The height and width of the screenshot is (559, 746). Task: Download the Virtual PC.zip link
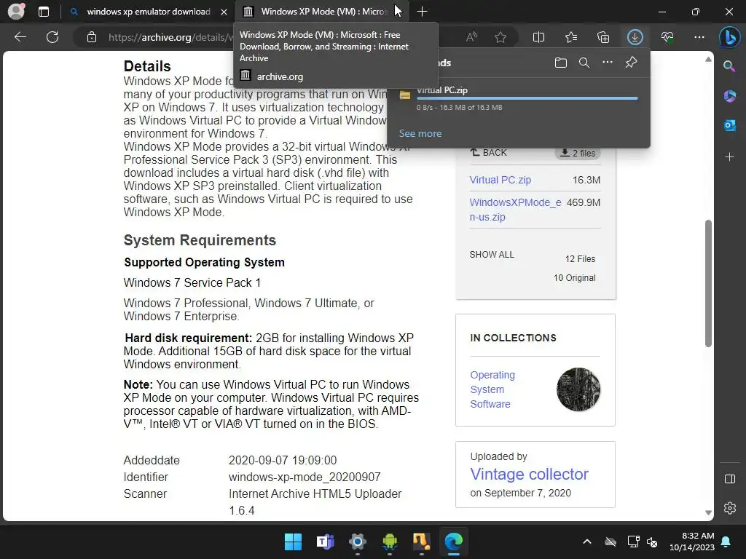[x=500, y=180]
